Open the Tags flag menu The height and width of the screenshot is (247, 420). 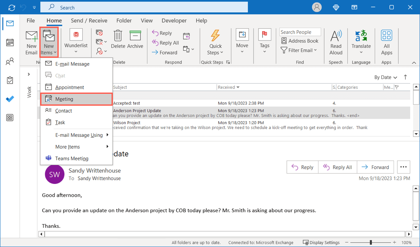click(x=265, y=41)
